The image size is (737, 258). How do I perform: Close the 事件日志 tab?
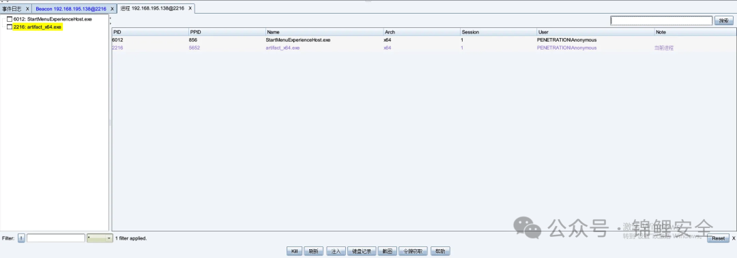(28, 9)
